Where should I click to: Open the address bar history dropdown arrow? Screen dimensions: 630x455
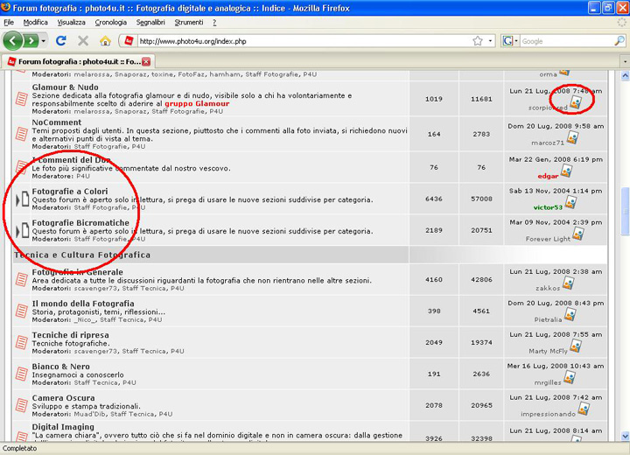(x=490, y=41)
